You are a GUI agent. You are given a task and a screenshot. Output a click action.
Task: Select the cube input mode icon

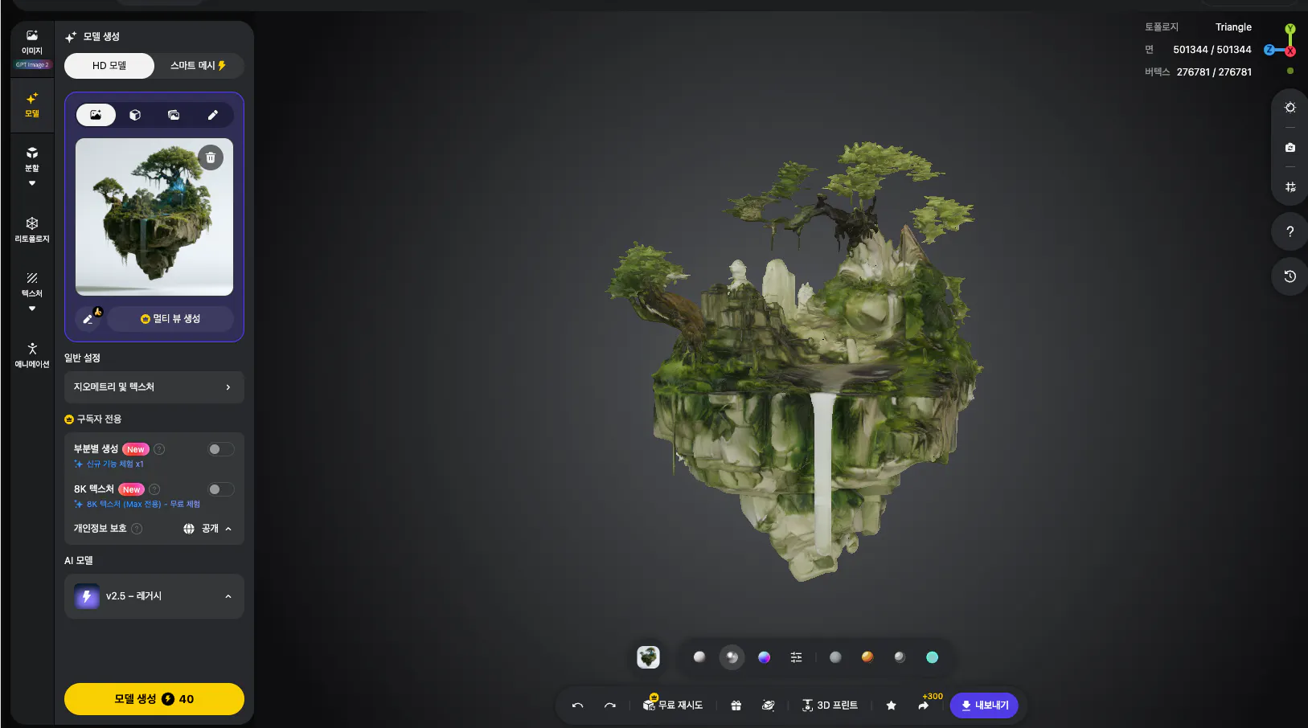click(135, 115)
